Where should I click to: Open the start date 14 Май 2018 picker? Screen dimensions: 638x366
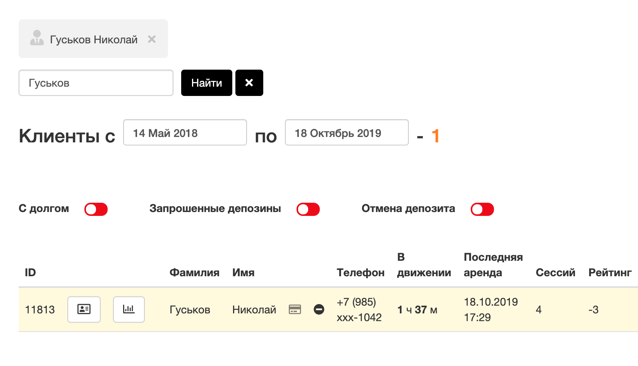(185, 133)
